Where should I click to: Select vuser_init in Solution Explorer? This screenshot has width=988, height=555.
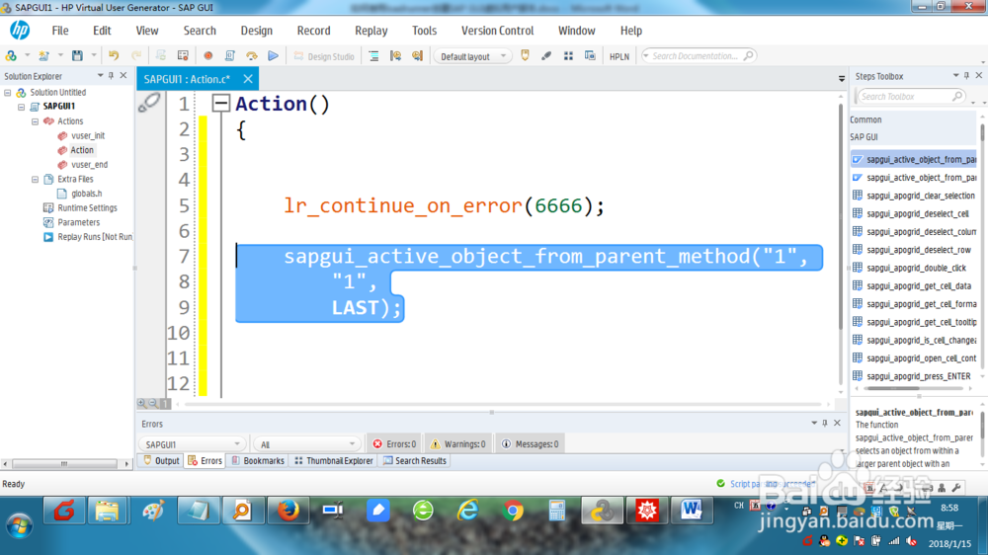88,135
